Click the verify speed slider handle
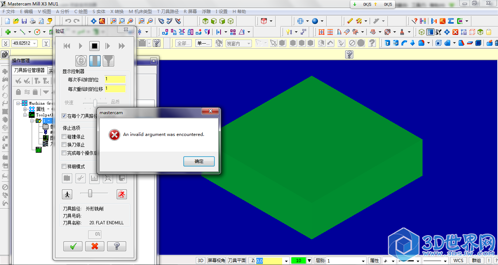Screen dimensions: 498x265 pyautogui.click(x=90, y=193)
